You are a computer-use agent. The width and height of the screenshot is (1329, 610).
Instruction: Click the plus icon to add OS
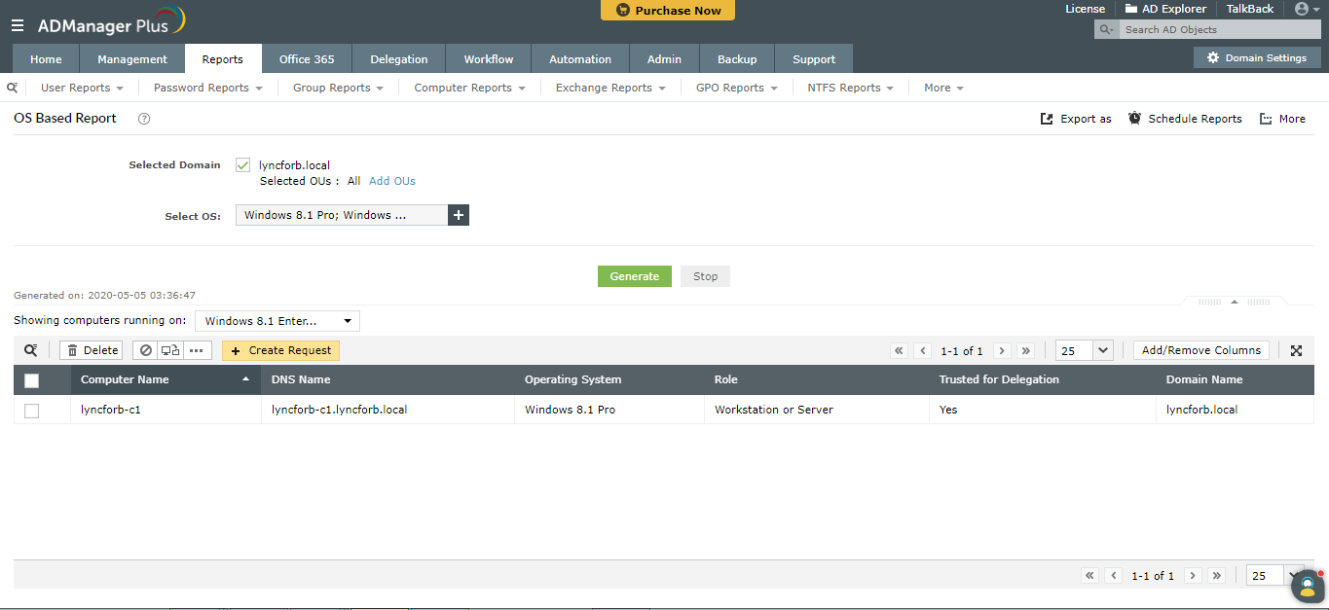[x=459, y=215]
